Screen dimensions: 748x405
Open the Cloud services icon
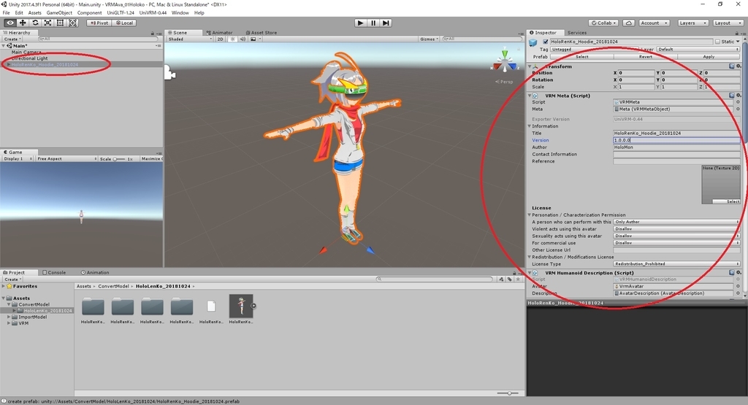coord(629,23)
